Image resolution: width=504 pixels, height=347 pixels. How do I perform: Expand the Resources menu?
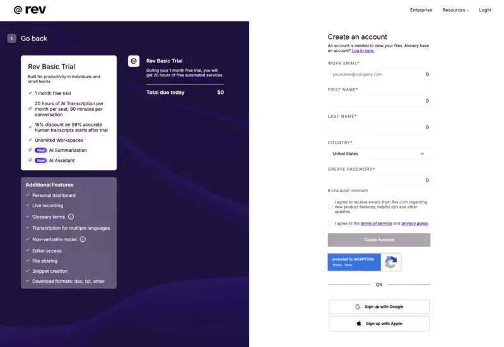(x=455, y=10)
